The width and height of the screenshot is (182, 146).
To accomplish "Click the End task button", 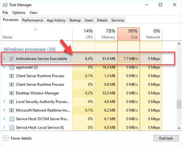I will point(166,138).
